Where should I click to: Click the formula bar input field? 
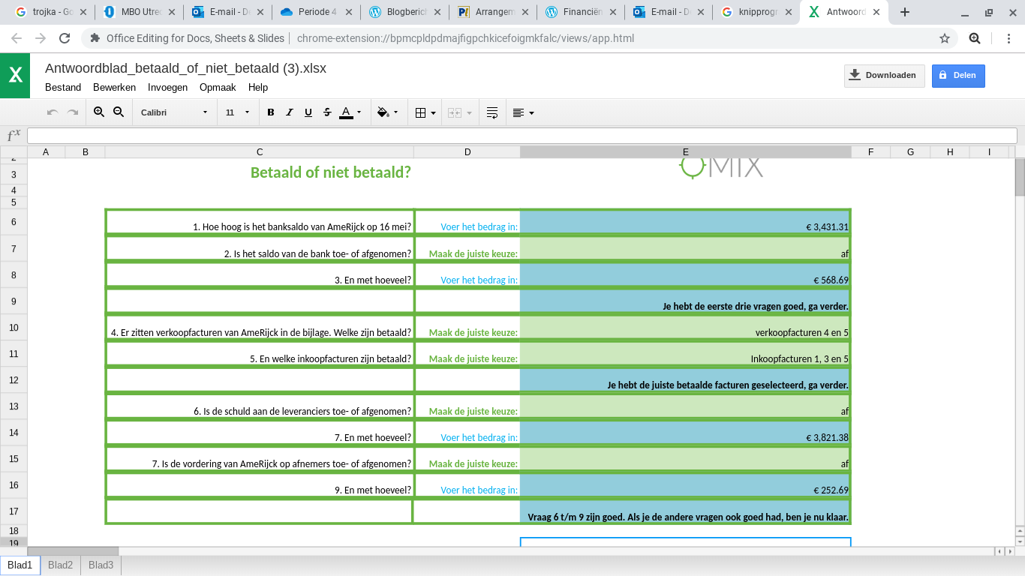click(522, 136)
